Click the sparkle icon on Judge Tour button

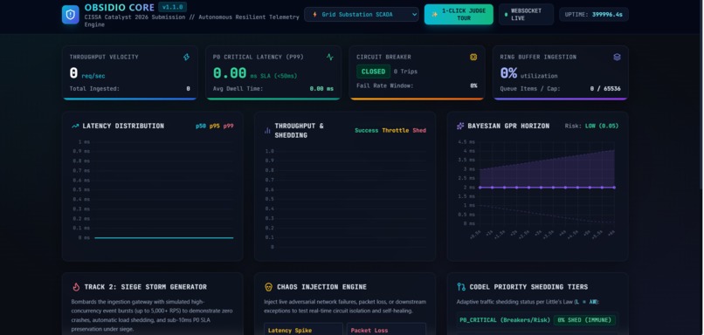tap(434, 14)
